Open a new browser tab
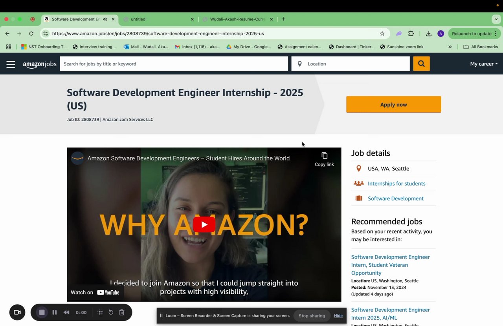 tap(283, 19)
